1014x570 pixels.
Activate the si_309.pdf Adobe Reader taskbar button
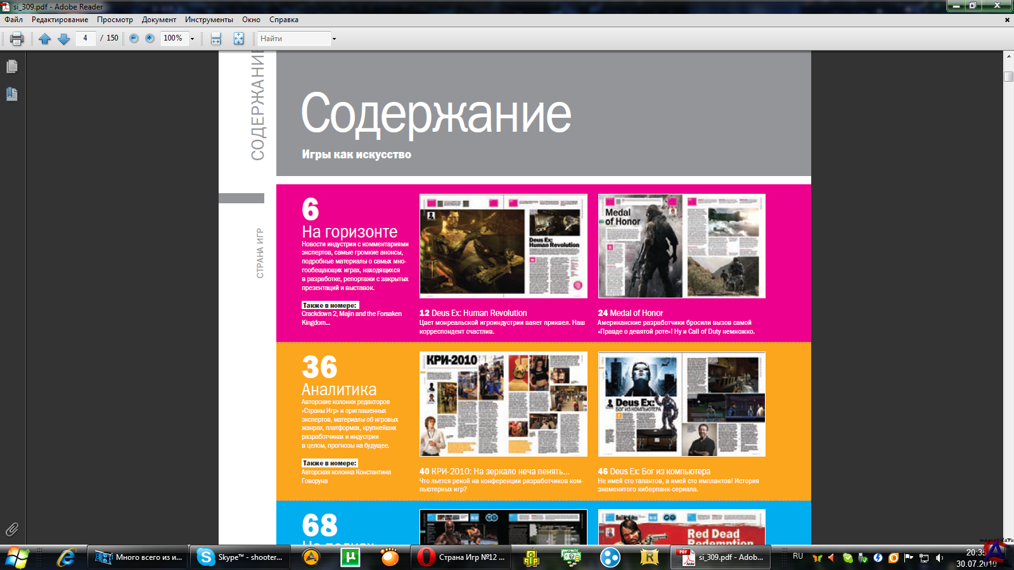click(x=721, y=557)
